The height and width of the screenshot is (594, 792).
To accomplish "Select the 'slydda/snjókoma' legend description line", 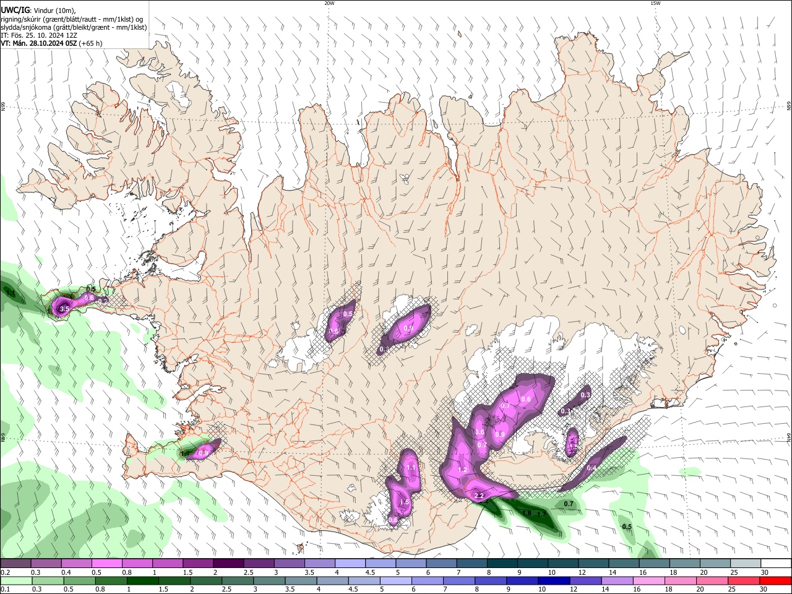I will pos(74,27).
